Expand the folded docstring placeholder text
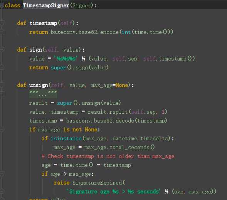This screenshot has height=200, width=227. (43, 94)
